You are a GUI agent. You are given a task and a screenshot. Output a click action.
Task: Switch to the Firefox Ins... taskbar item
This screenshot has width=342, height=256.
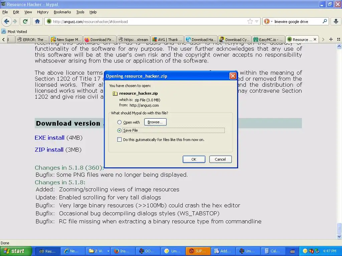(x=122, y=251)
